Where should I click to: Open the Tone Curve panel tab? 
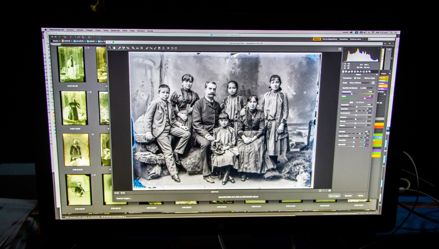[x=346, y=71]
